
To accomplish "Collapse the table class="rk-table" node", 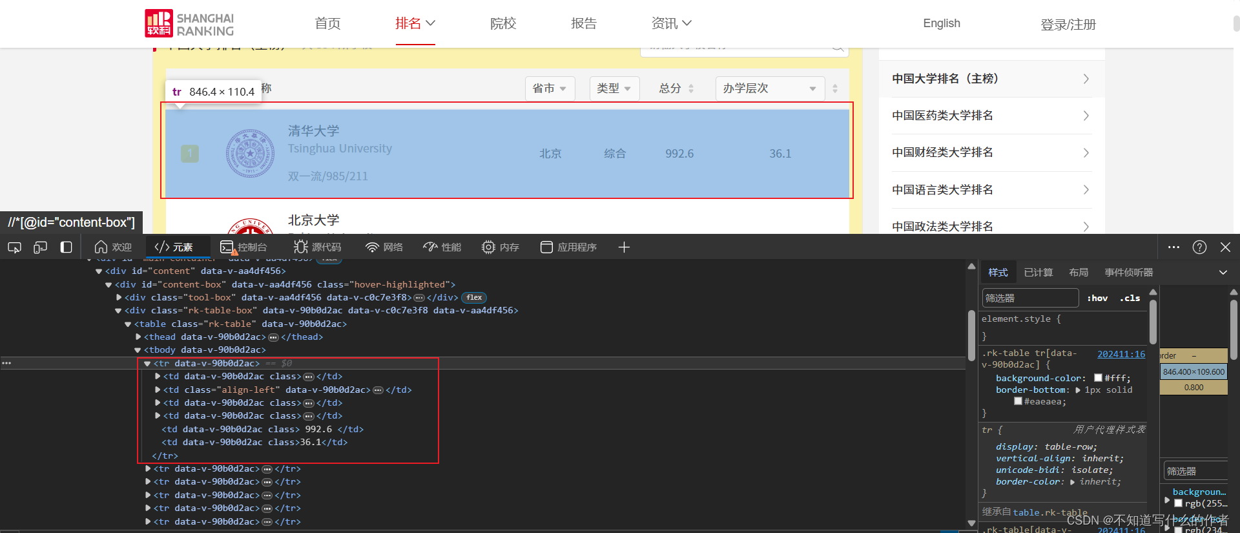I will (128, 324).
